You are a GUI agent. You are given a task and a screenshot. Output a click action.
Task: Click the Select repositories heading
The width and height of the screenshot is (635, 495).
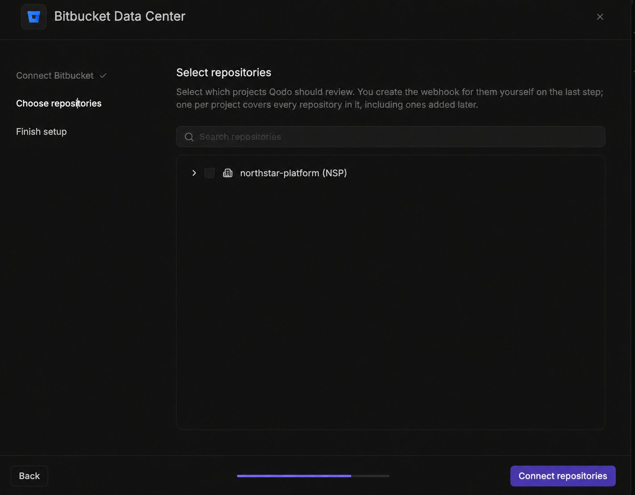click(x=224, y=72)
